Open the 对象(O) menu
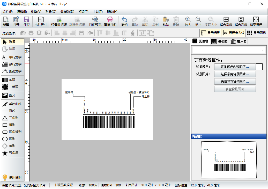Image resolution: width=268 pixels, height=189 pixels. (x=51, y=12)
